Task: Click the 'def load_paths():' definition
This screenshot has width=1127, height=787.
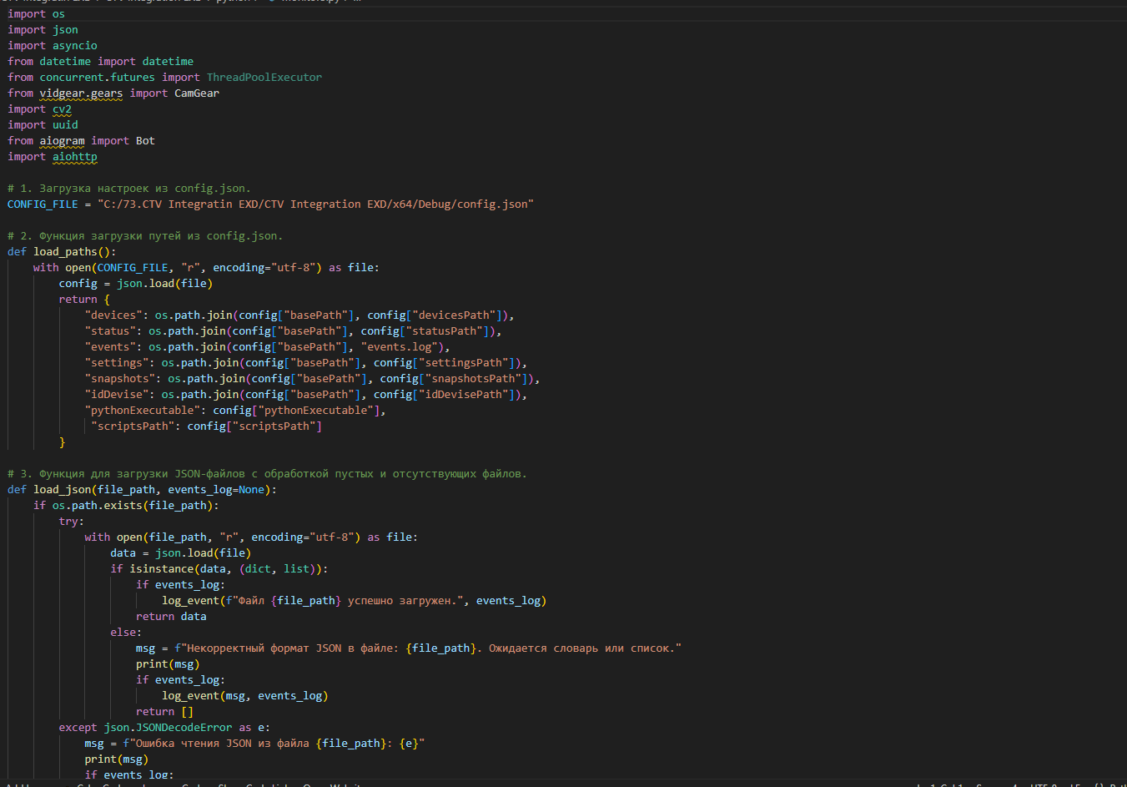Action: 62,252
